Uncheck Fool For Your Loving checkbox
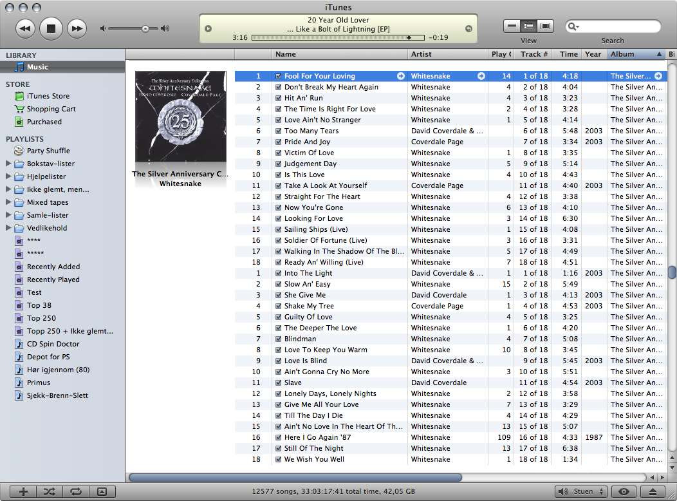Viewport: 677px width, 501px height. point(279,76)
